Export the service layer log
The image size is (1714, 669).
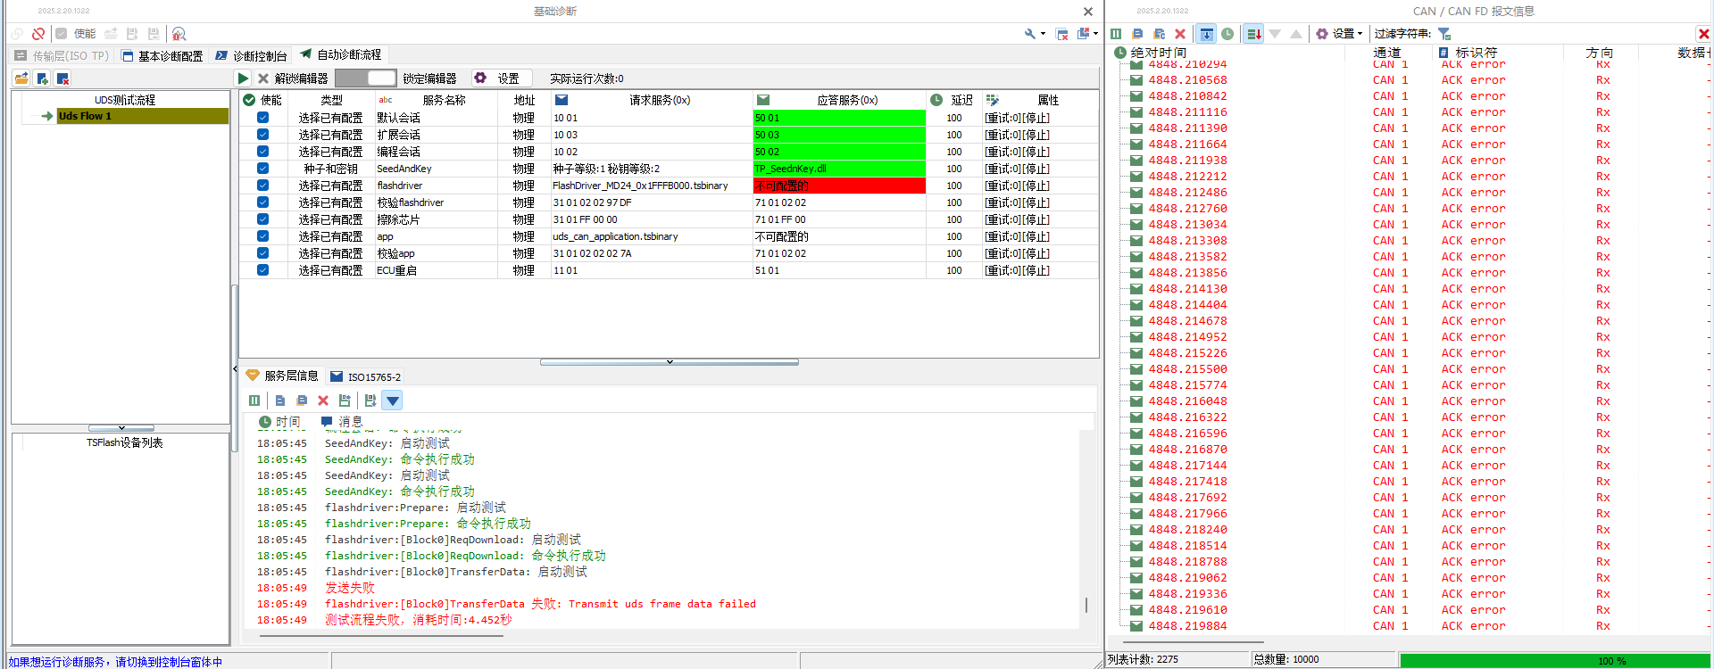click(345, 401)
